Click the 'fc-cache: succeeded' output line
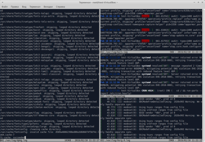 point(14,137)
